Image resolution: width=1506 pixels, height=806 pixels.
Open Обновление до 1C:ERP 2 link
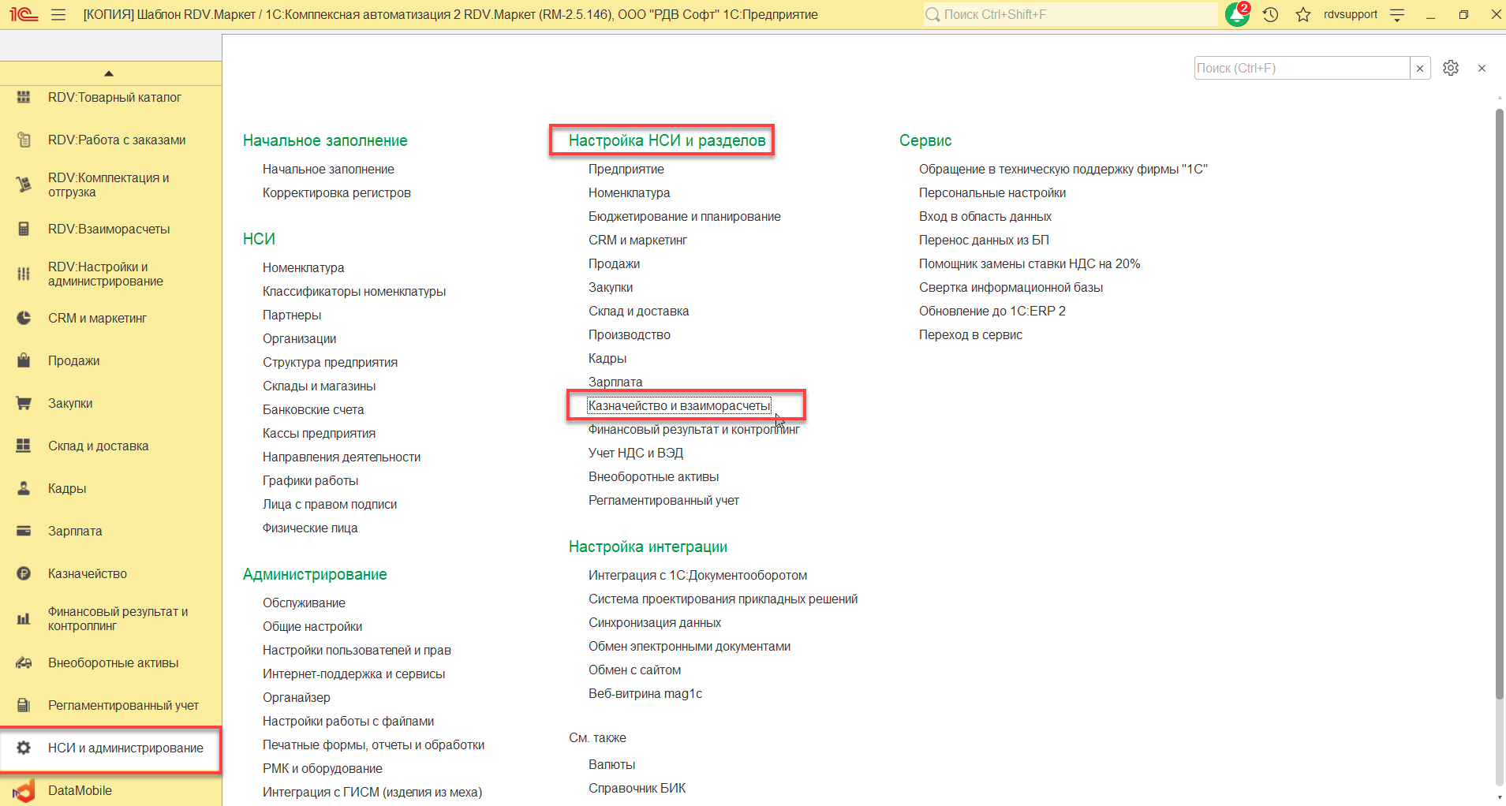point(992,311)
